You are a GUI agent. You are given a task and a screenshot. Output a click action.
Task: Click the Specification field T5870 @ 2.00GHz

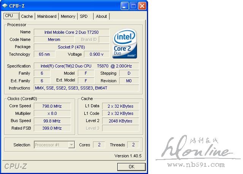[x=86, y=66]
